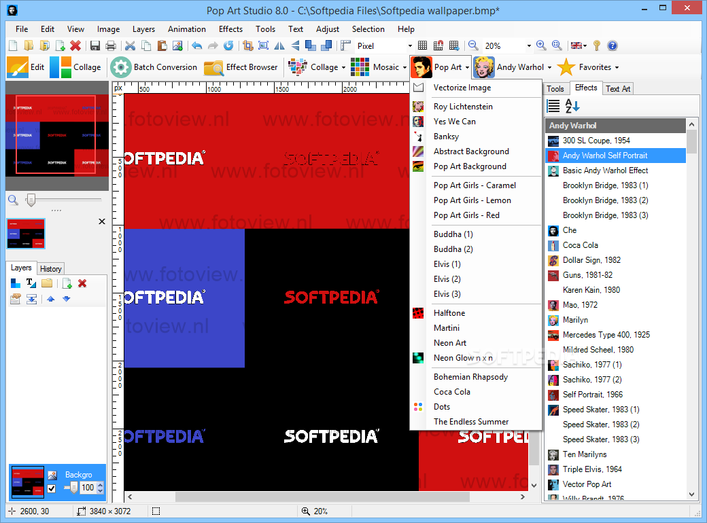The image size is (707, 523).
Task: Flip image horizontally icon
Action: pyautogui.click(x=279, y=46)
